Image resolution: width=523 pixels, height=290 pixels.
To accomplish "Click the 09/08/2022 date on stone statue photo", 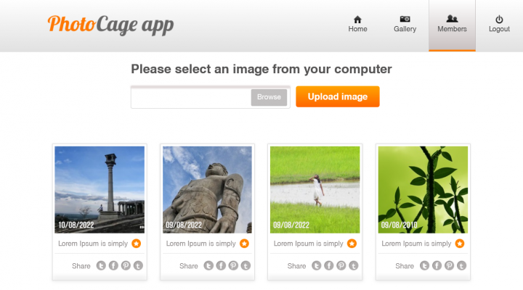I will [184, 225].
